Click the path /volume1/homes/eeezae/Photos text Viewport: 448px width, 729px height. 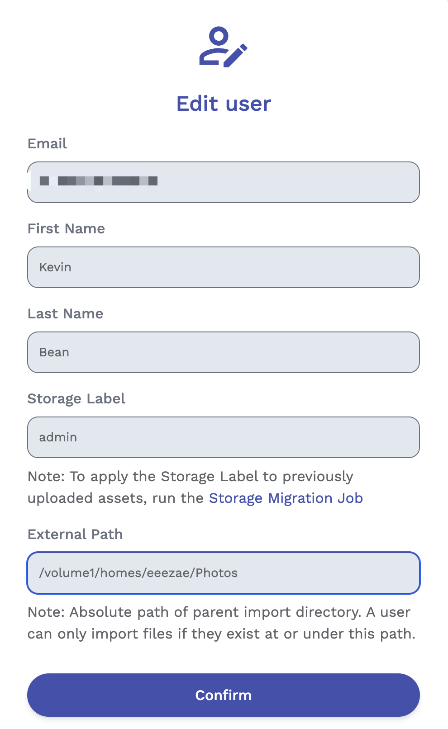tap(138, 573)
